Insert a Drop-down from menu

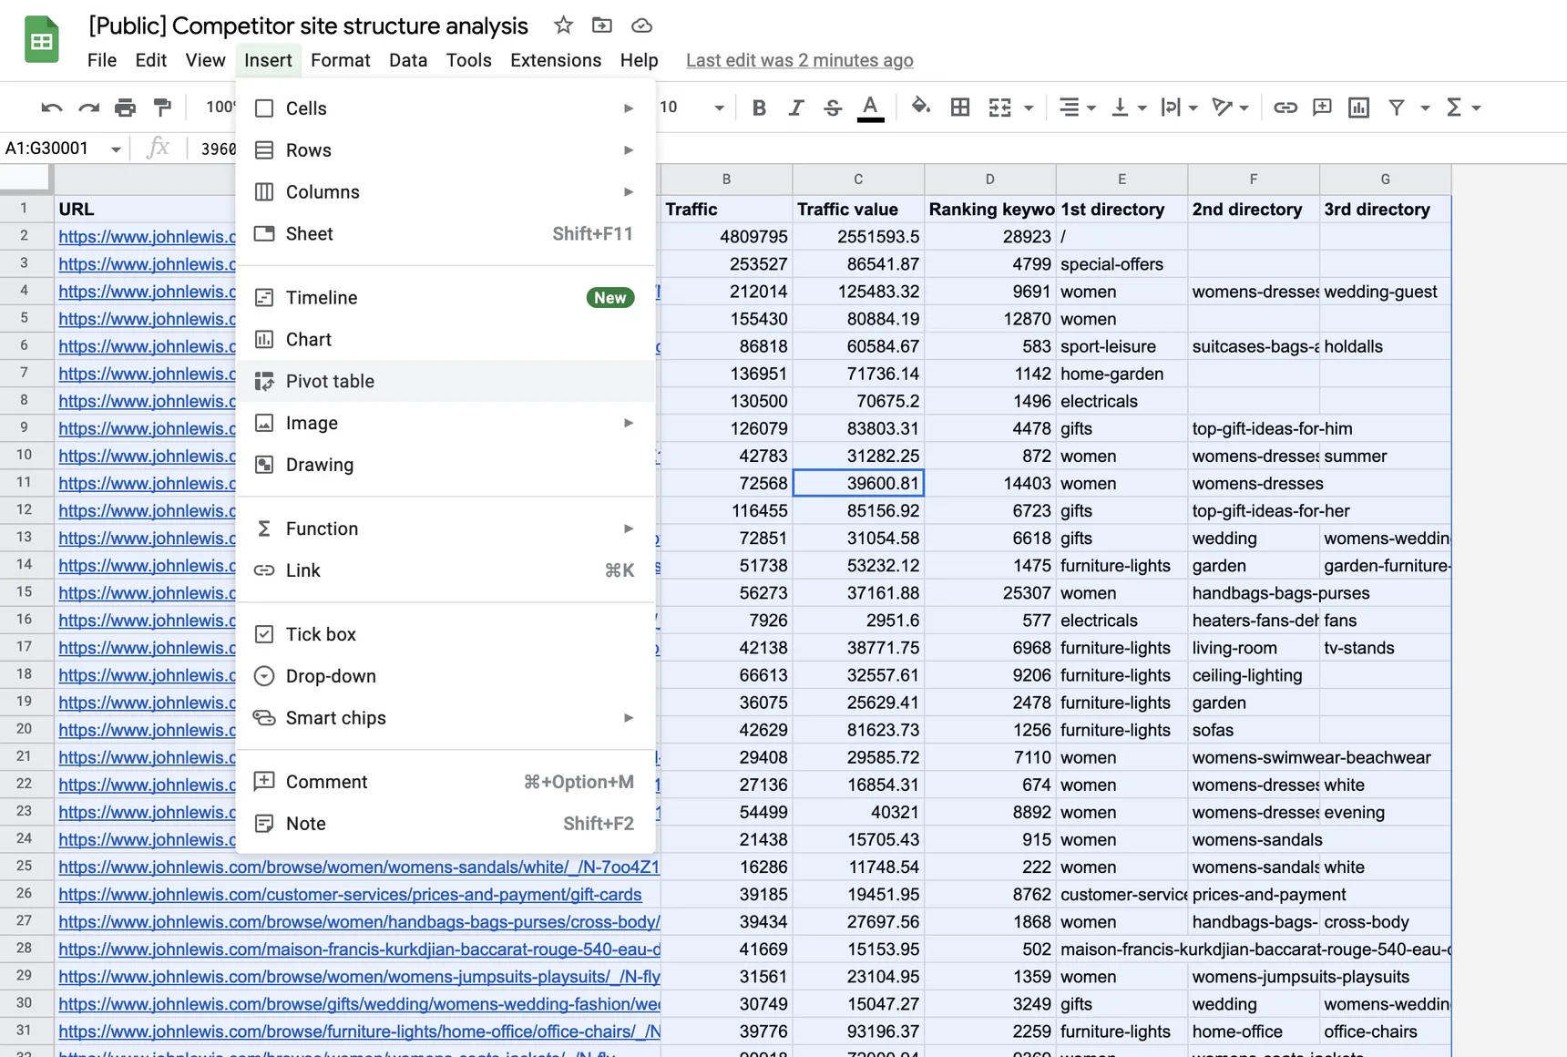(x=446, y=676)
